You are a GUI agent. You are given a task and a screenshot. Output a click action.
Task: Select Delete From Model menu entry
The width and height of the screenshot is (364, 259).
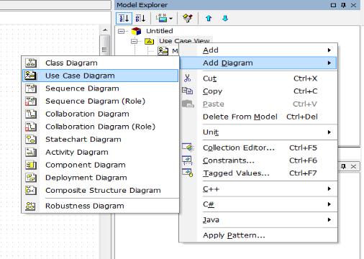(x=258, y=117)
